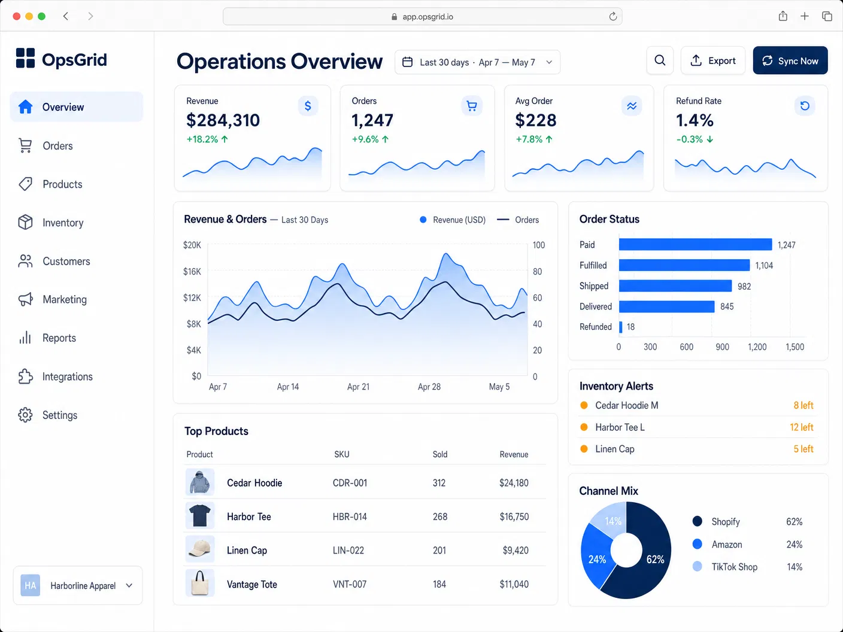Screen dimensions: 843x632
Task: Click the Revenue column header in table
Action: coord(514,454)
